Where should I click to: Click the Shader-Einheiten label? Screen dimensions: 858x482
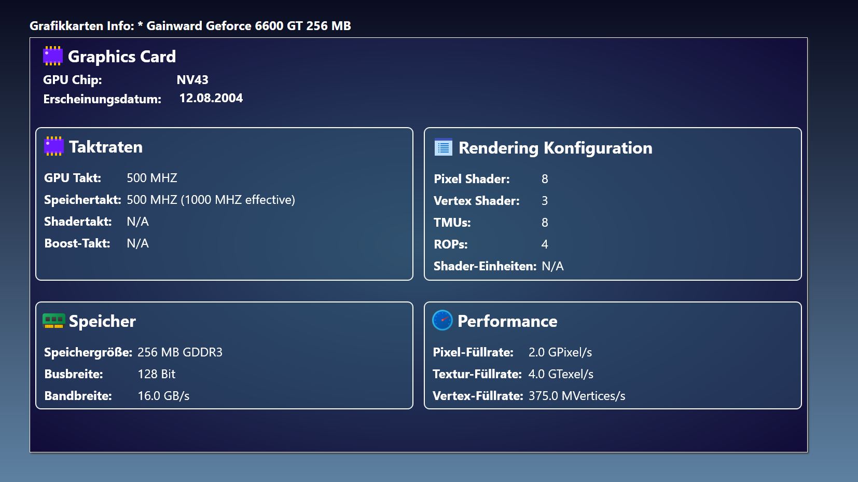(x=485, y=266)
